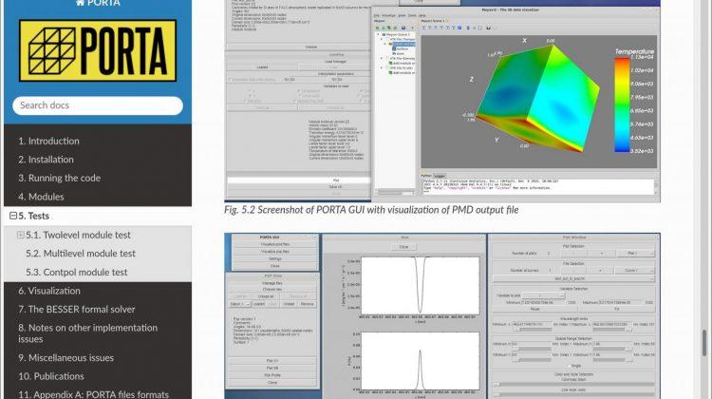The height and width of the screenshot is (399, 712).
Task: Click the PSP plot window screenshot figure
Action: 442,316
